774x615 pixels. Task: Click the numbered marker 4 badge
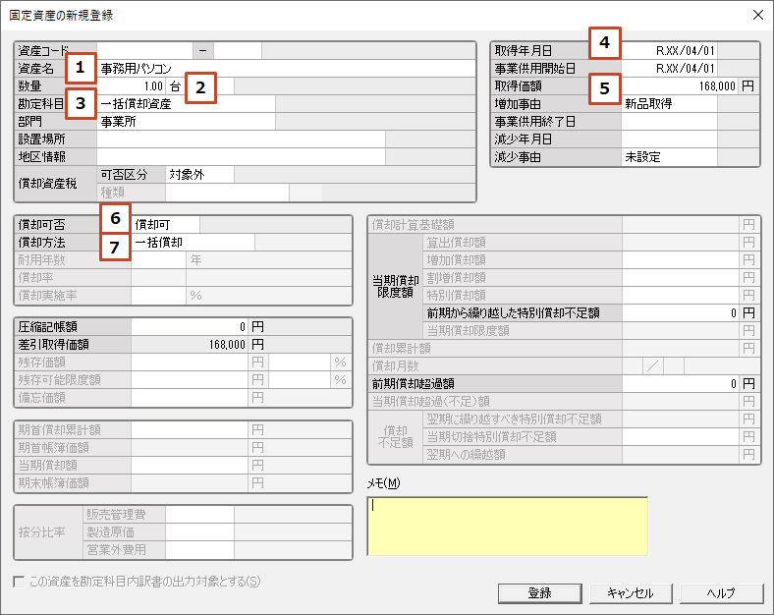[605, 43]
